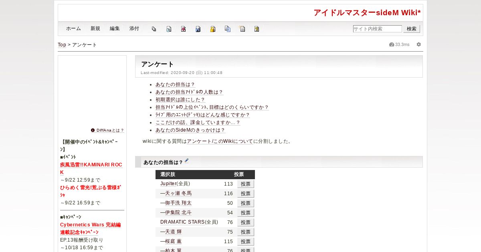Click the speedometer icon beside 33.3ms
This screenshot has width=481, height=252.
392,44
